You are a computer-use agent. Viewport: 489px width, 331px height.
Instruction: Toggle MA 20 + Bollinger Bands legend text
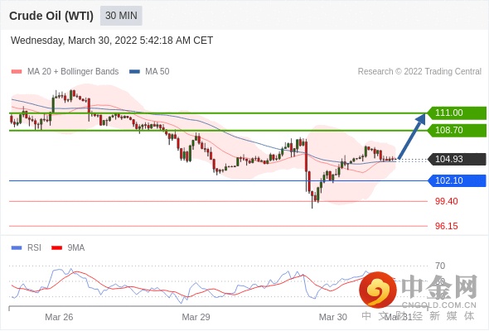[x=73, y=72]
